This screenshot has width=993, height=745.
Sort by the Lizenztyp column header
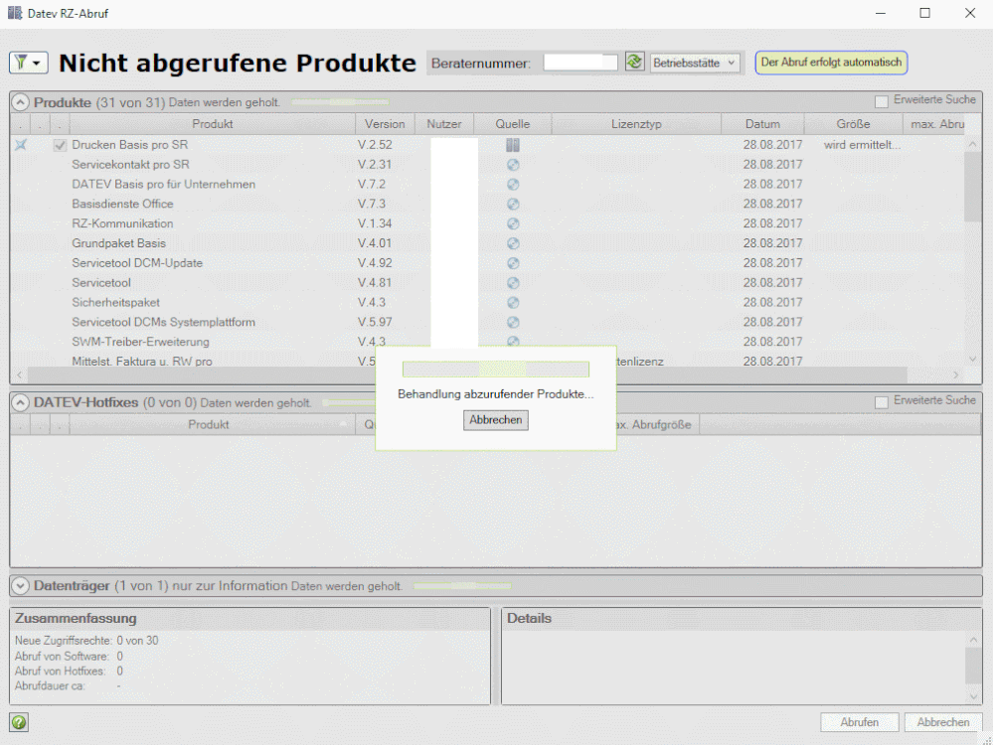coord(636,124)
